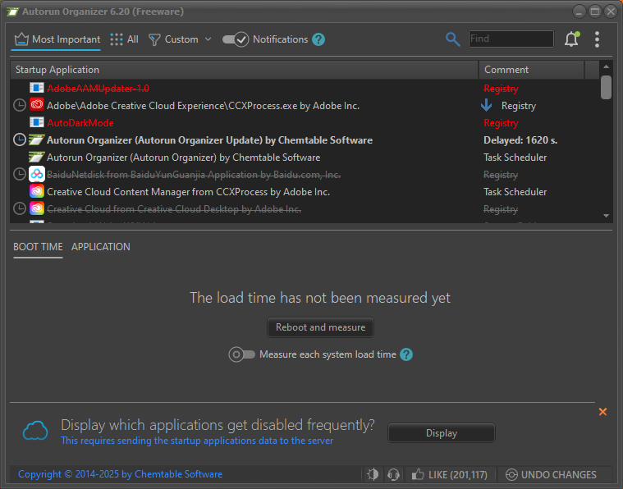Toggle the theme brightness icon in status bar
Viewport: 623px width, 489px height.
click(x=373, y=474)
